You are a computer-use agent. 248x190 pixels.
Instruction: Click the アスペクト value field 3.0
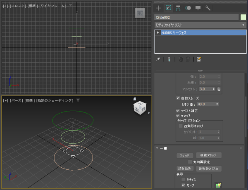[205, 89]
